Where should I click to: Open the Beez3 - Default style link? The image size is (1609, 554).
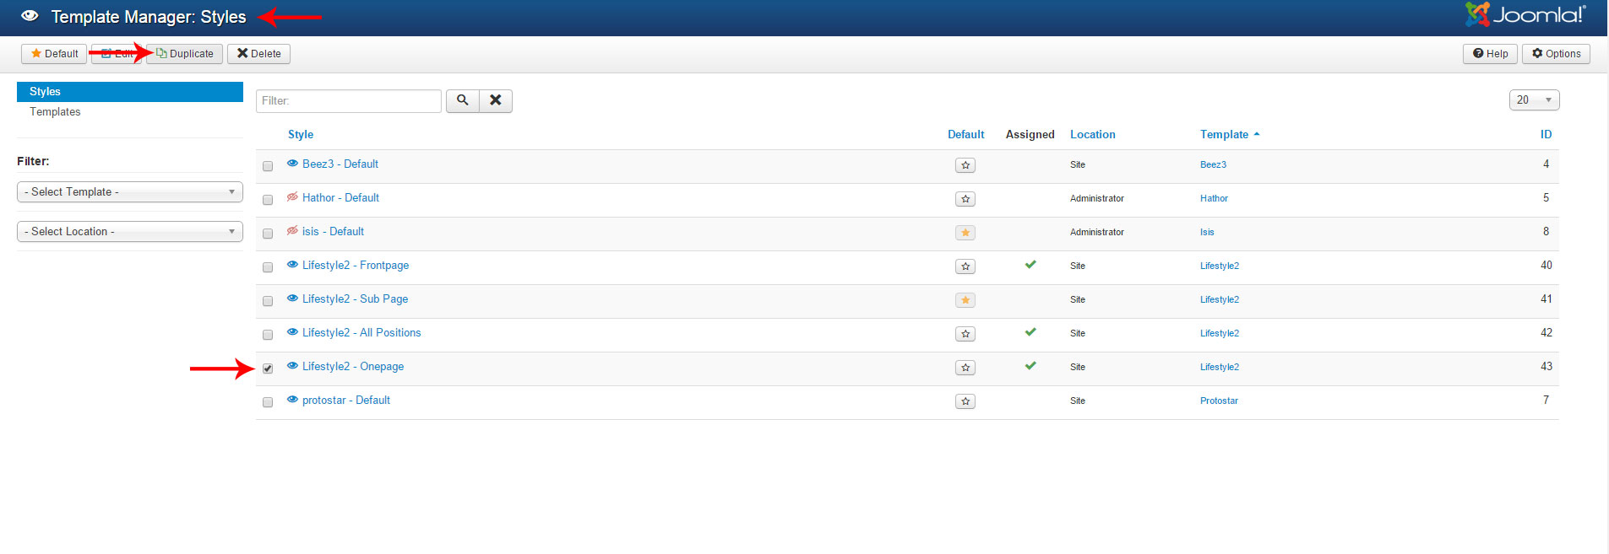340,164
